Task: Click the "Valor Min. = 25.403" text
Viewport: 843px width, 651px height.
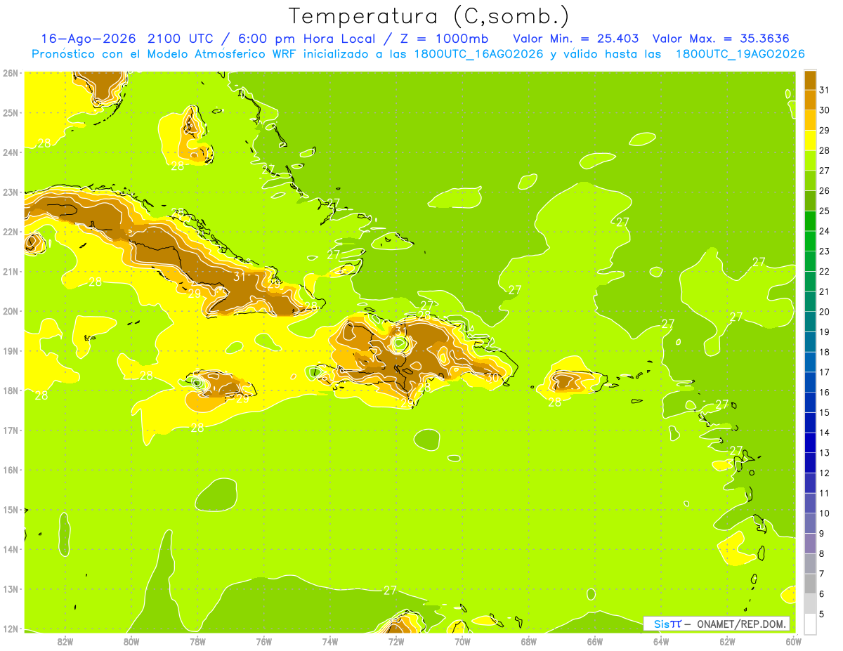Action: tap(576, 39)
